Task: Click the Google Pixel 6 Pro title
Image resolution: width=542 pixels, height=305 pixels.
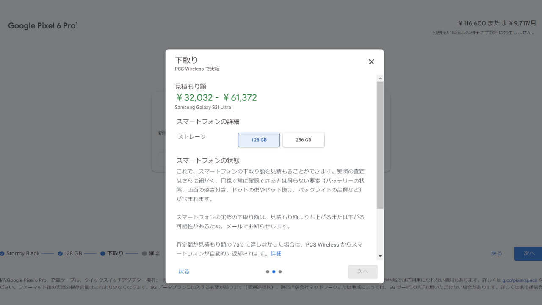Action: pyautogui.click(x=42, y=26)
